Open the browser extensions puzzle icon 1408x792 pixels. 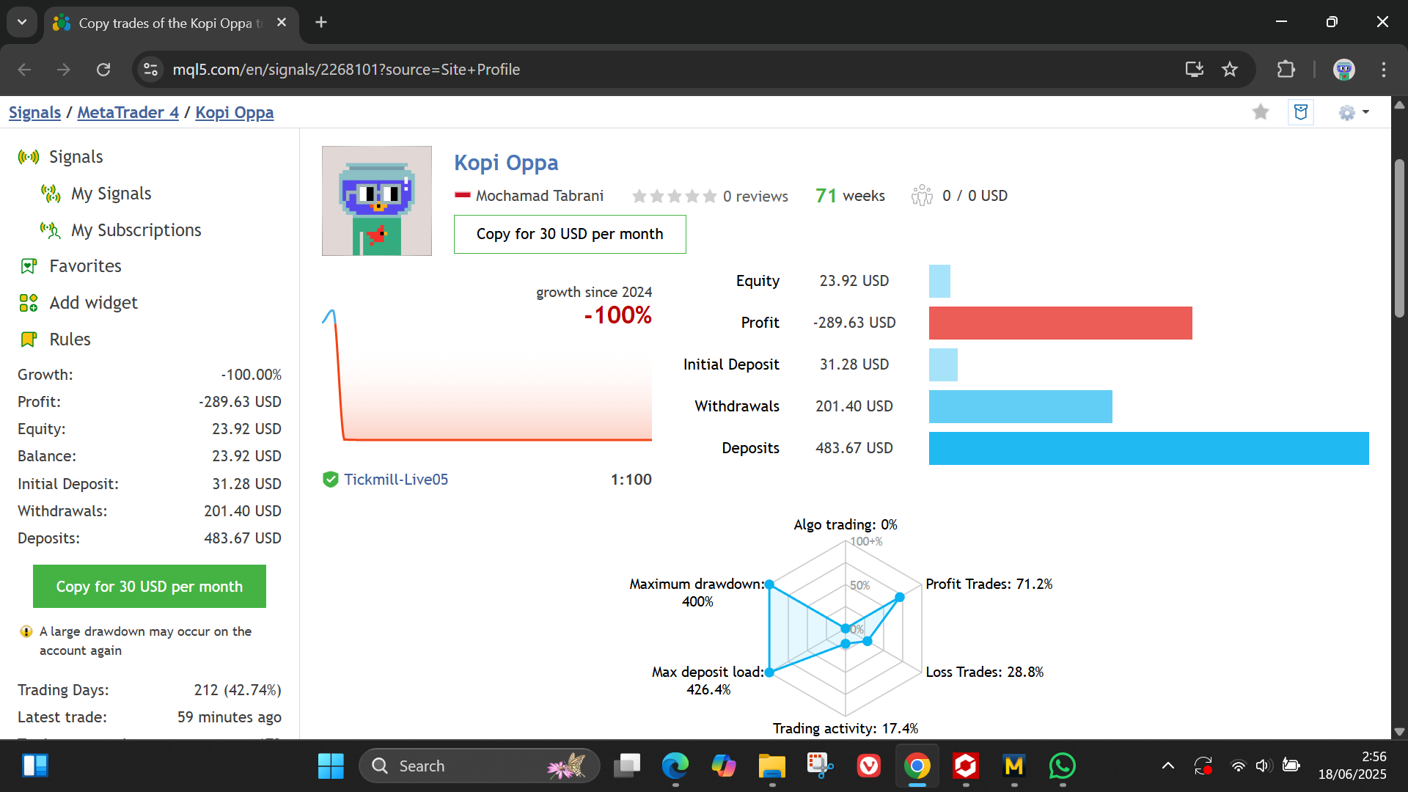tap(1286, 70)
